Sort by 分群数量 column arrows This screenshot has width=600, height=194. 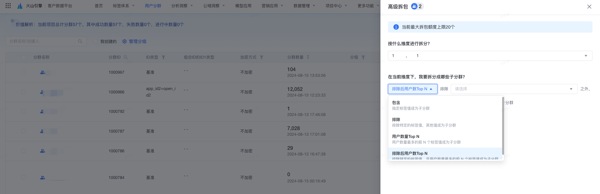tap(308, 57)
